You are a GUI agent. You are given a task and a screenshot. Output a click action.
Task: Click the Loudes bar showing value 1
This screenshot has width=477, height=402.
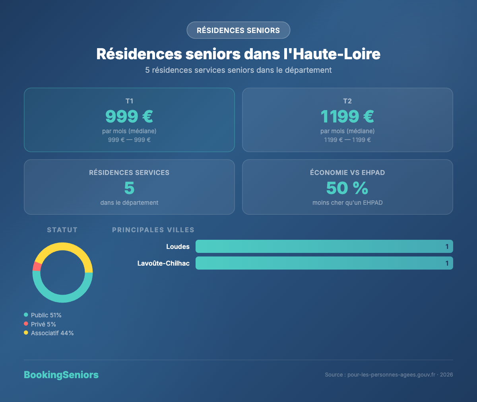[324, 246]
